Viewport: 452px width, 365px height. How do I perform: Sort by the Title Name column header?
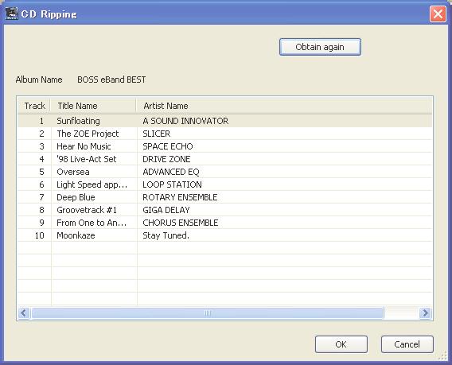(93, 106)
